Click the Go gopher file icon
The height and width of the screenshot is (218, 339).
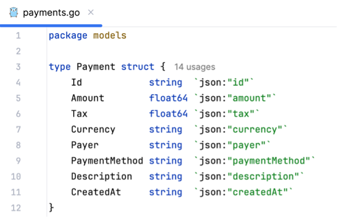click(x=14, y=12)
